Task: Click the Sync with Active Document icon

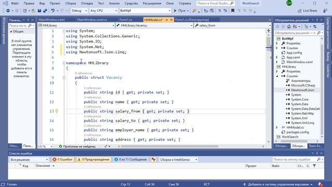Action: [x=315, y=26]
